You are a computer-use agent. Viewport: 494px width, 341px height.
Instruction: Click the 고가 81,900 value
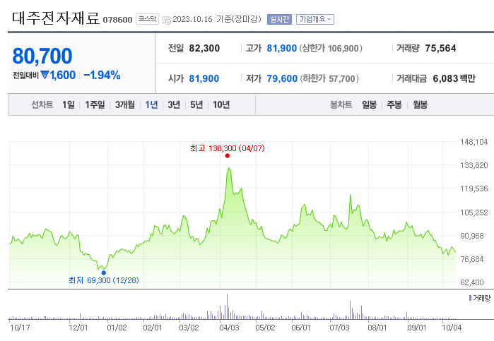[282, 48]
